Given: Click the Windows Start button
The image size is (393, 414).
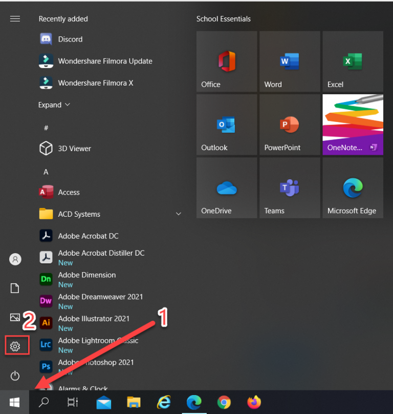Looking at the screenshot, I should [14, 402].
